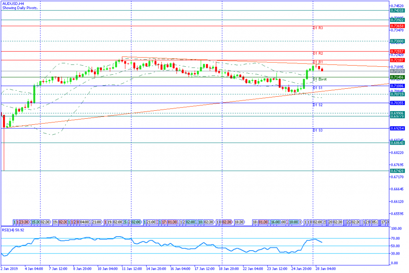Click the AUDUSD,H4 chart title
Screen dimensions: 409x273
click(x=12, y=4)
